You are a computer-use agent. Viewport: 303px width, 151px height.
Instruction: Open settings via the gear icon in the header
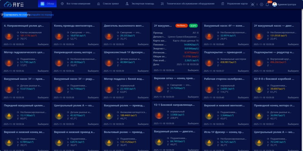click(x=262, y=4)
